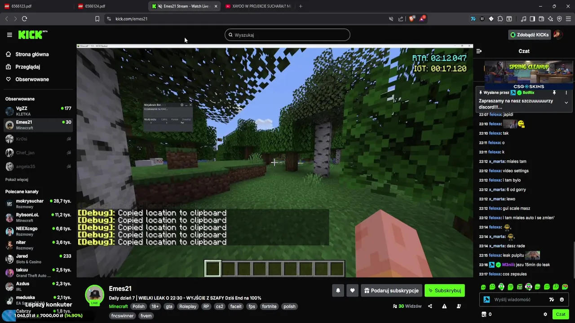Open a new browser tab

point(301,6)
